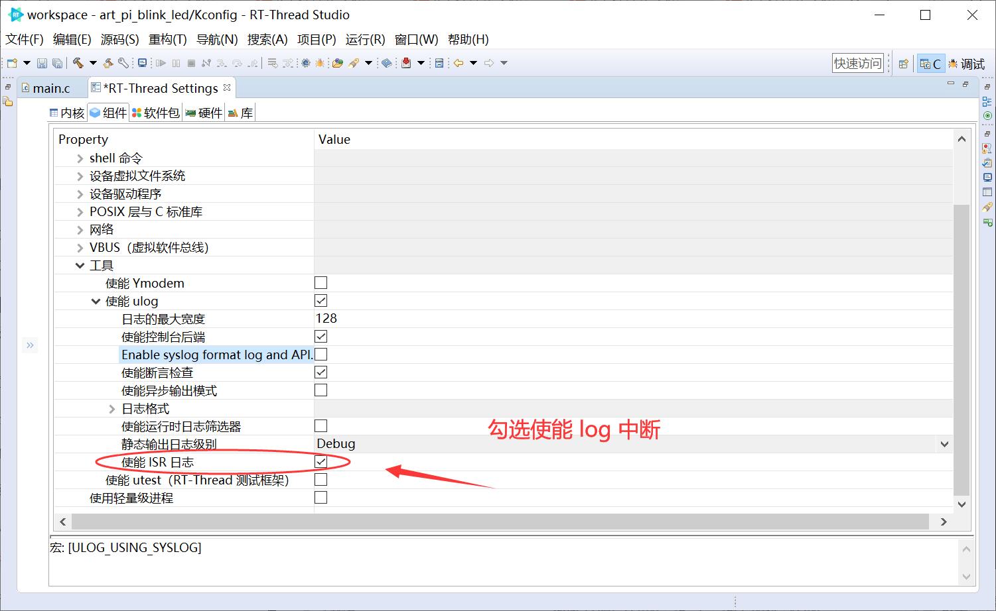Click the Rebuild hammer-and-brush icon

pyautogui.click(x=108, y=63)
